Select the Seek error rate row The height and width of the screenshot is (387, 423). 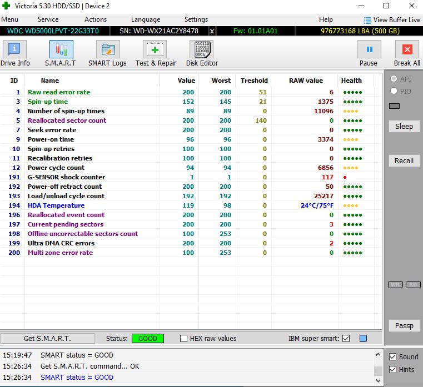pos(191,130)
